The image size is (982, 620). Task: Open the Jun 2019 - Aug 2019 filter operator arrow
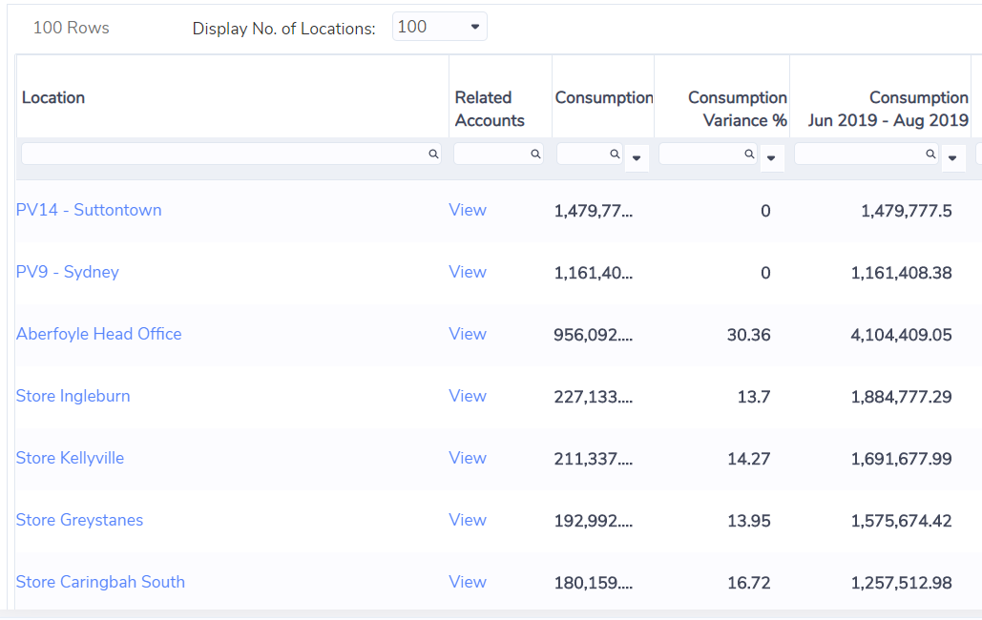click(952, 157)
